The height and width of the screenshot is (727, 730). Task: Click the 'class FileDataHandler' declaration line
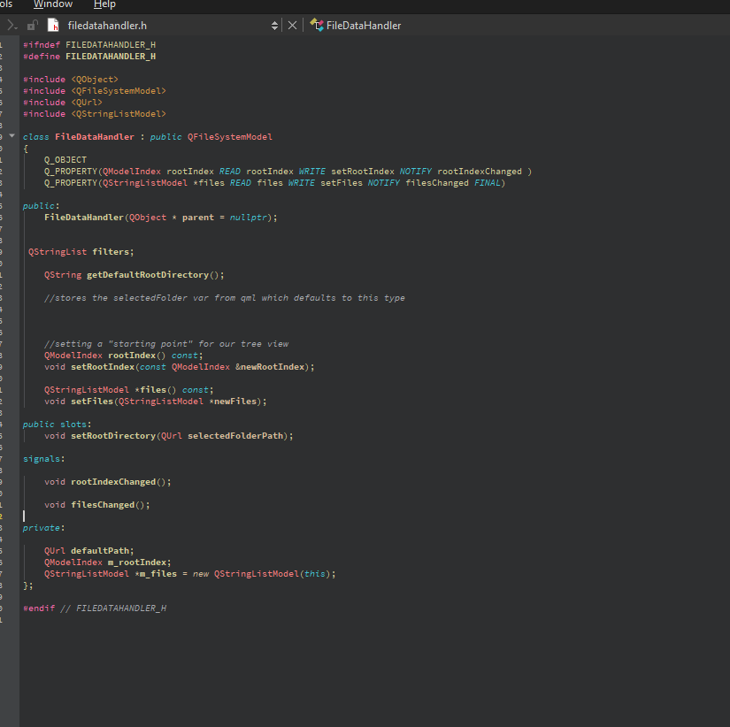[x=148, y=137]
